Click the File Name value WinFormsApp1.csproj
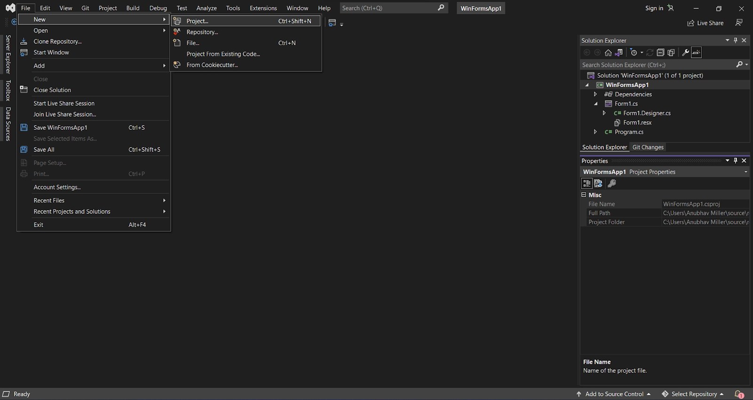Viewport: 753px width, 400px height. pos(705,204)
